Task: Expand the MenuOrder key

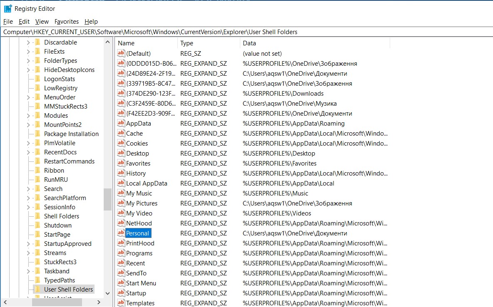Action: point(28,97)
